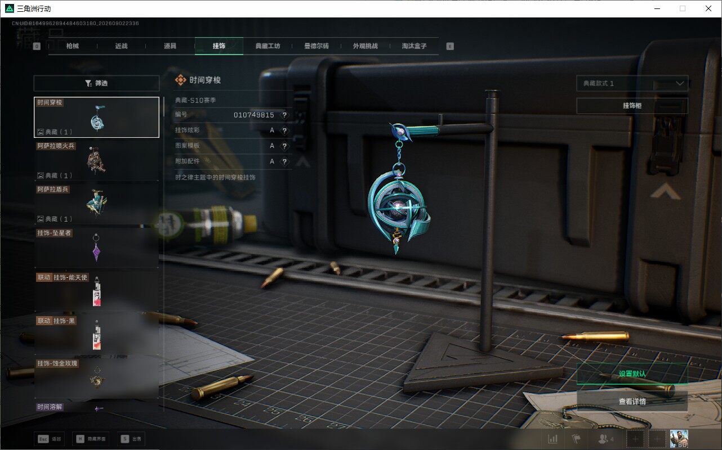Click the S 出售 sell button
Image resolution: width=722 pixels, height=450 pixels.
click(131, 439)
